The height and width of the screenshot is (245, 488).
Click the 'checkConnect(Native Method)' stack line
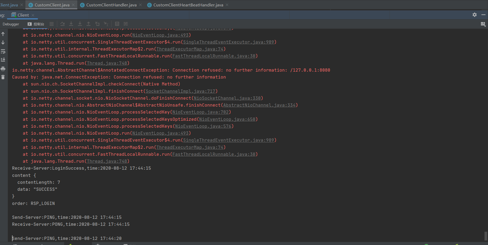click(x=102, y=84)
